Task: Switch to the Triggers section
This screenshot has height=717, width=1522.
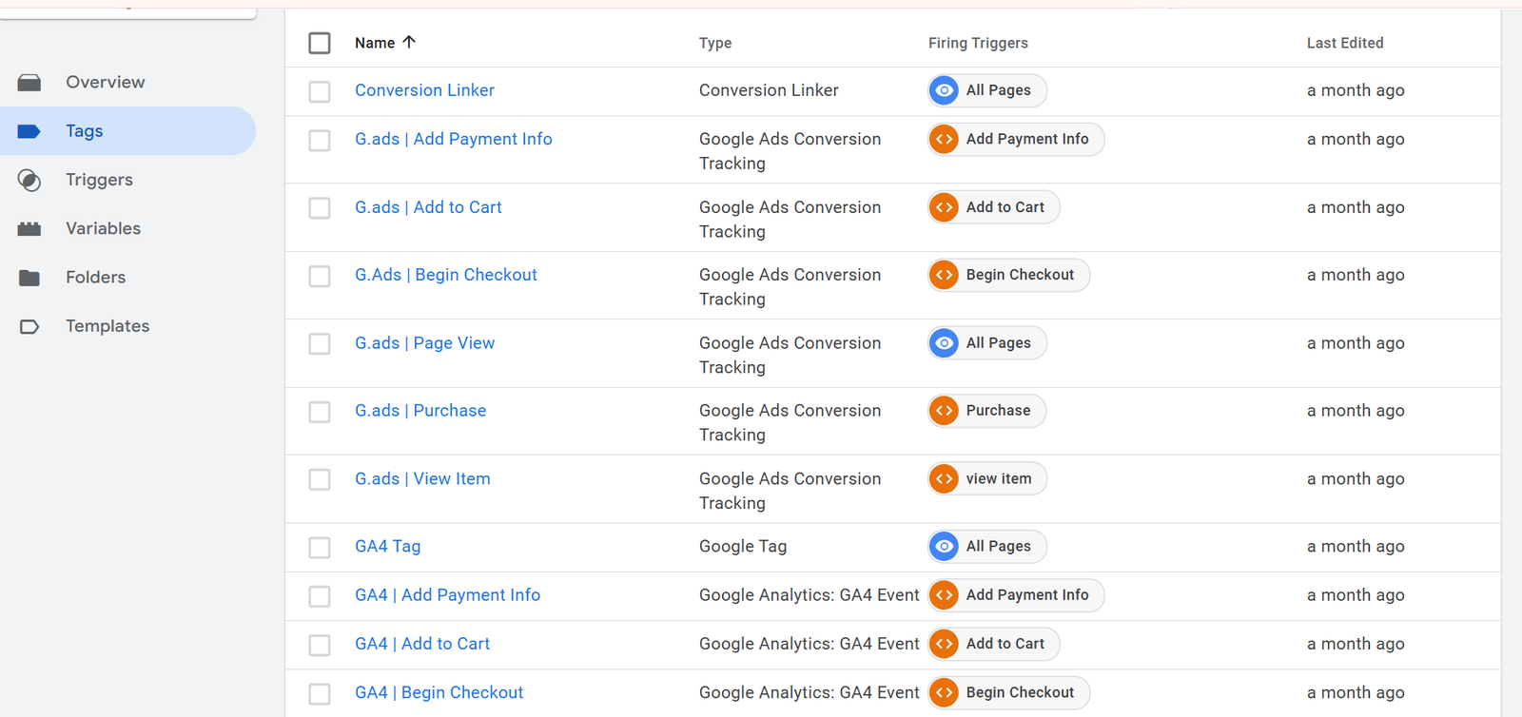Action: pos(99,180)
